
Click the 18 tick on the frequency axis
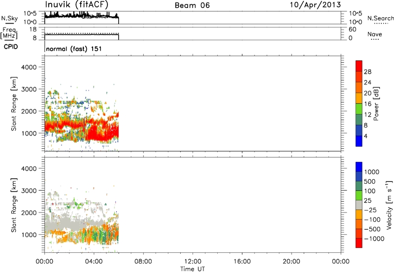click(33, 29)
